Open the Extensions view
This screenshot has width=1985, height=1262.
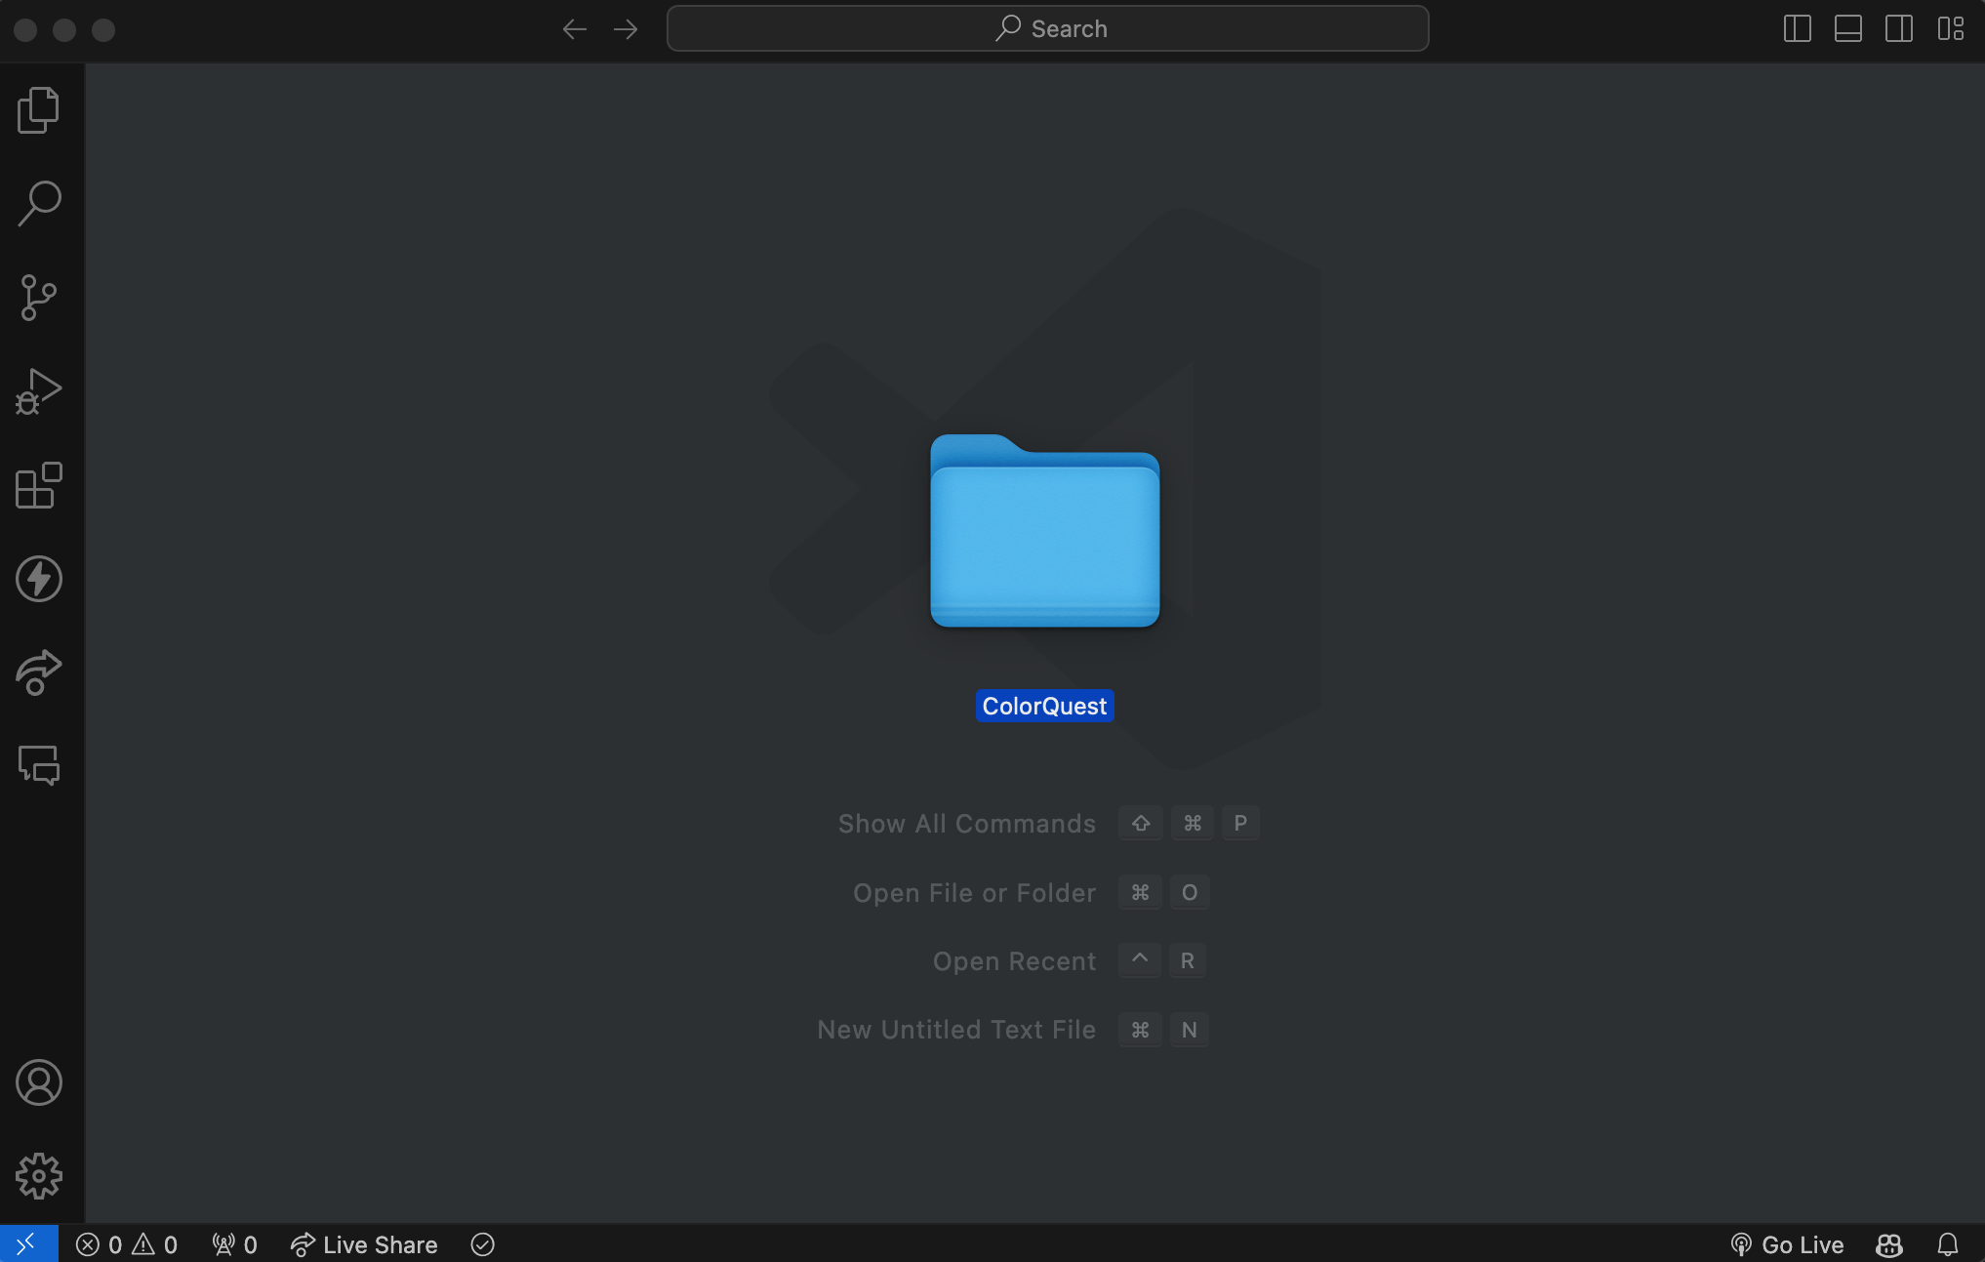click(39, 485)
